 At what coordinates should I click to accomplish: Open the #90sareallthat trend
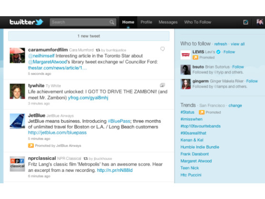point(193,133)
